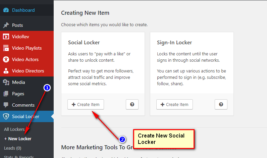Click the Video Directors icon

(x=6, y=71)
